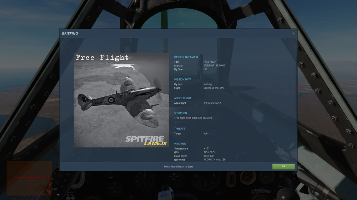Click the My Side value UK
The image size is (357, 200).
[x=205, y=69]
